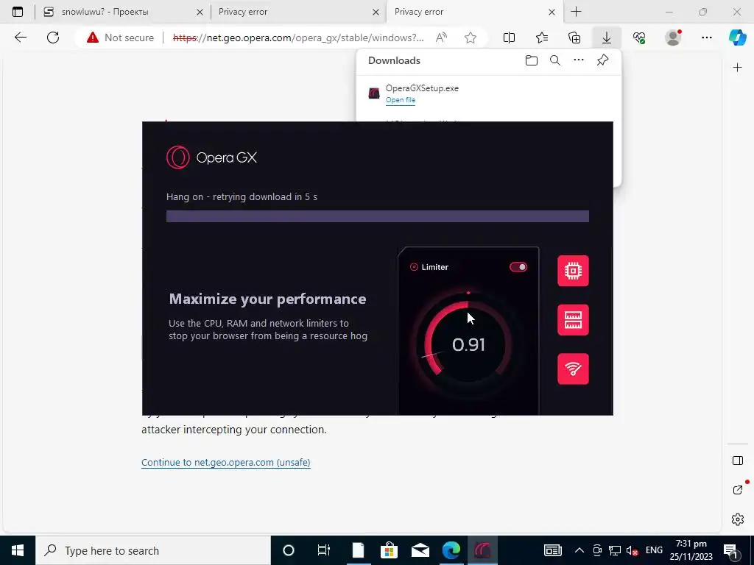The height and width of the screenshot is (565, 754).
Task: Click the Opera GX logo in installer
Action: tap(211, 157)
